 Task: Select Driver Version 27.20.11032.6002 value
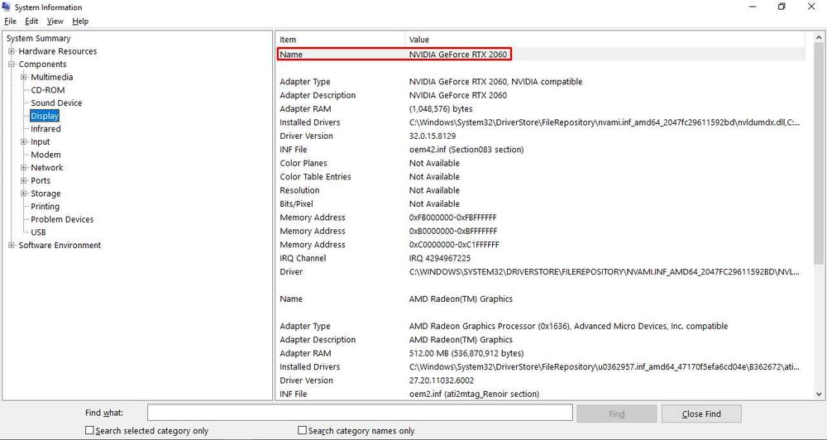click(x=442, y=380)
